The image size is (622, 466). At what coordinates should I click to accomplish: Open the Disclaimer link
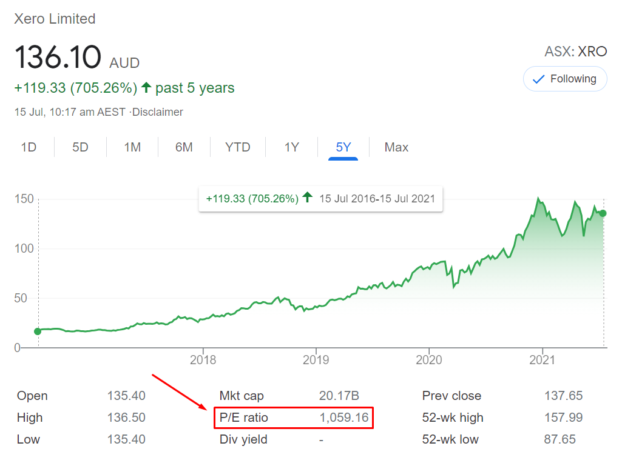tap(158, 112)
